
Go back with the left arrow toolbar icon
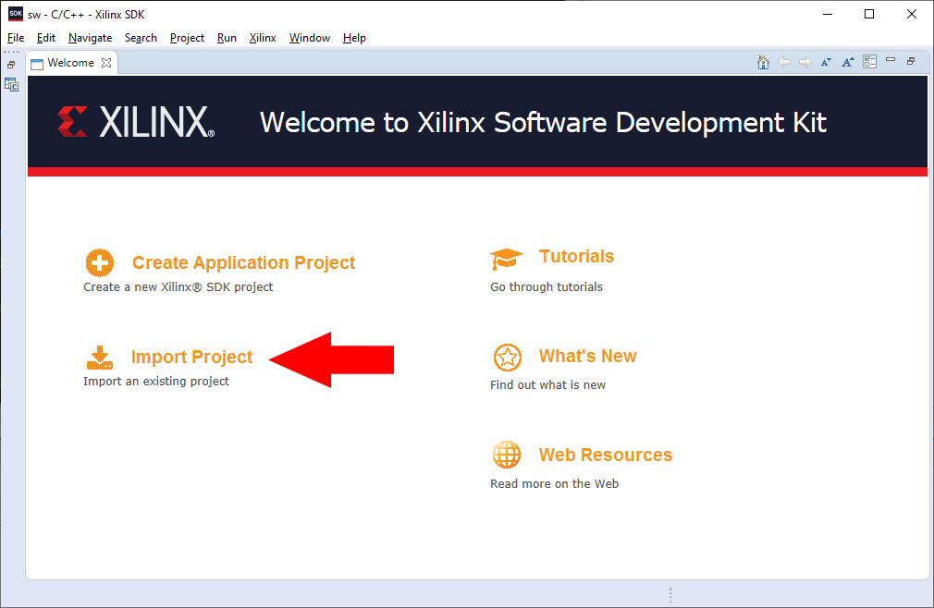(784, 62)
